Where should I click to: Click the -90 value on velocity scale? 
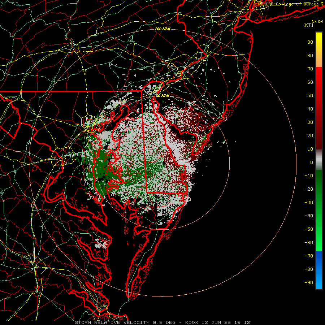pyautogui.click(x=309, y=283)
